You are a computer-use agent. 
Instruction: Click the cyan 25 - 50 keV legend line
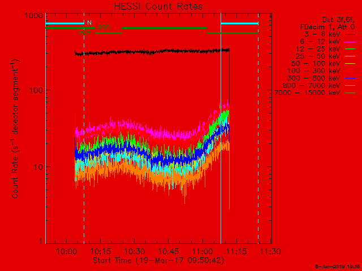pyautogui.click(x=350, y=56)
